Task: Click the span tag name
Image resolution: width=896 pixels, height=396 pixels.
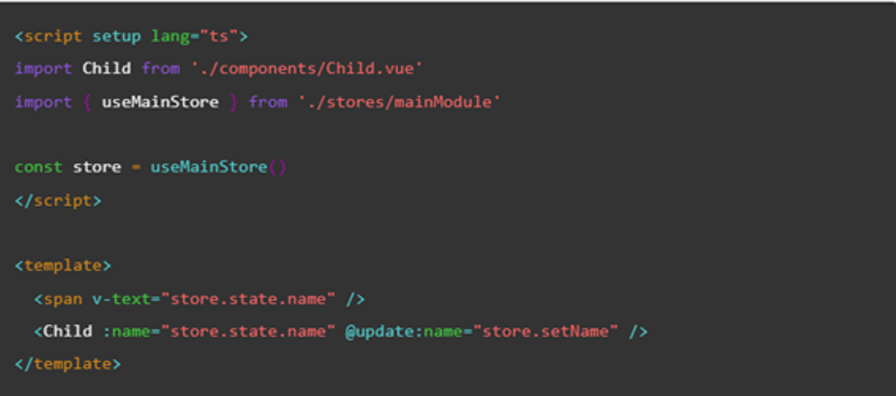Action: tap(63, 299)
